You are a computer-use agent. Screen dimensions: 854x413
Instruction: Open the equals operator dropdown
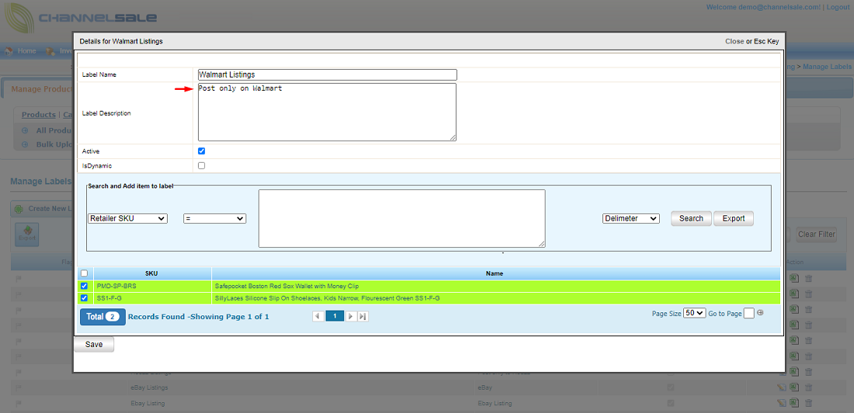(214, 219)
